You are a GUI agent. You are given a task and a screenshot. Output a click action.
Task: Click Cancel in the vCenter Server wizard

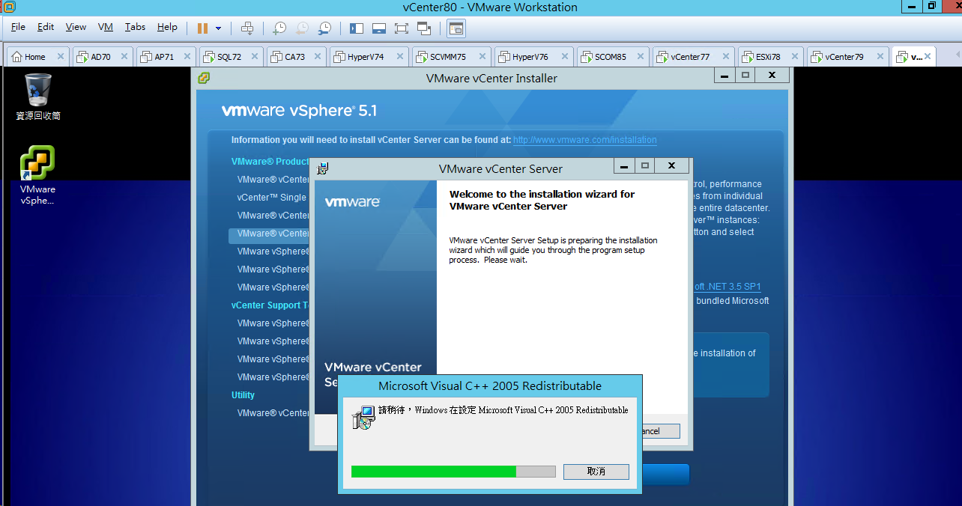tap(660, 431)
